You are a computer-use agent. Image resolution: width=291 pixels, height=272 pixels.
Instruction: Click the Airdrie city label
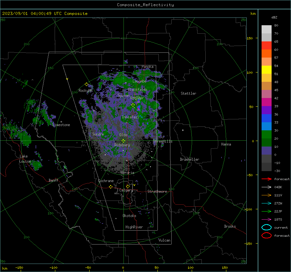127,173
